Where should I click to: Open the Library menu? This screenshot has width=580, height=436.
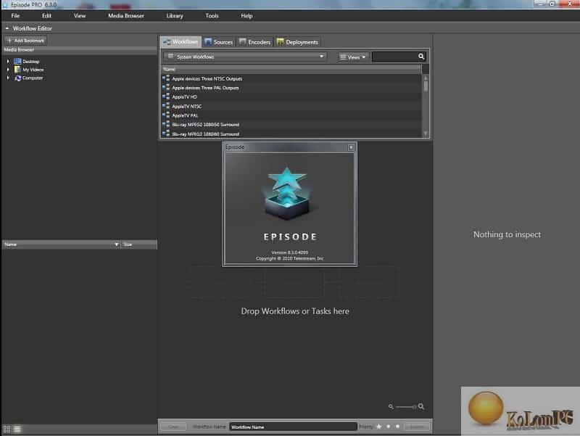pyautogui.click(x=175, y=16)
